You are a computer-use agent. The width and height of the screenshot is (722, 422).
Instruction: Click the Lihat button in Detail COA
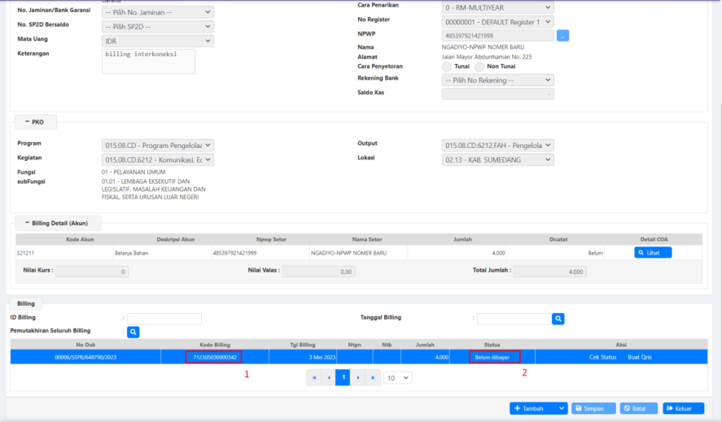[653, 253]
